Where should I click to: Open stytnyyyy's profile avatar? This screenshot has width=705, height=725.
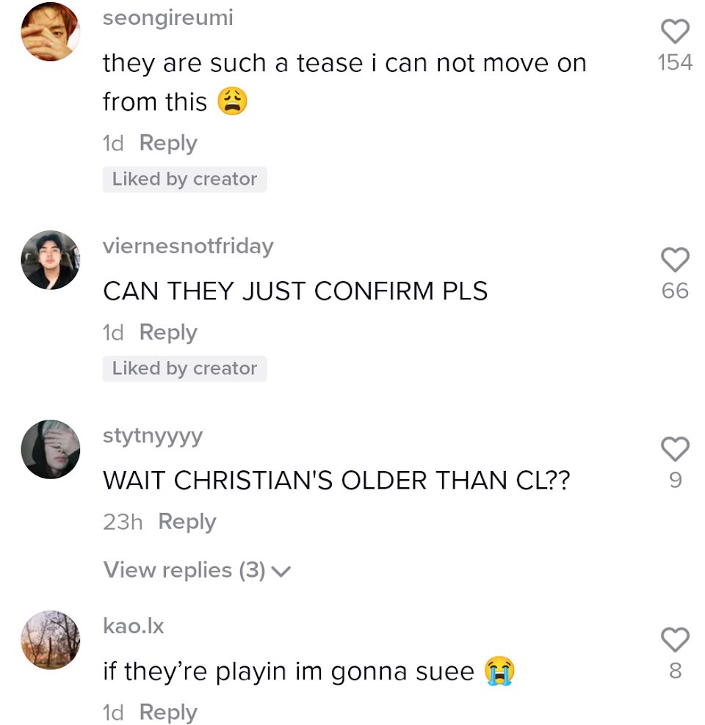51,449
